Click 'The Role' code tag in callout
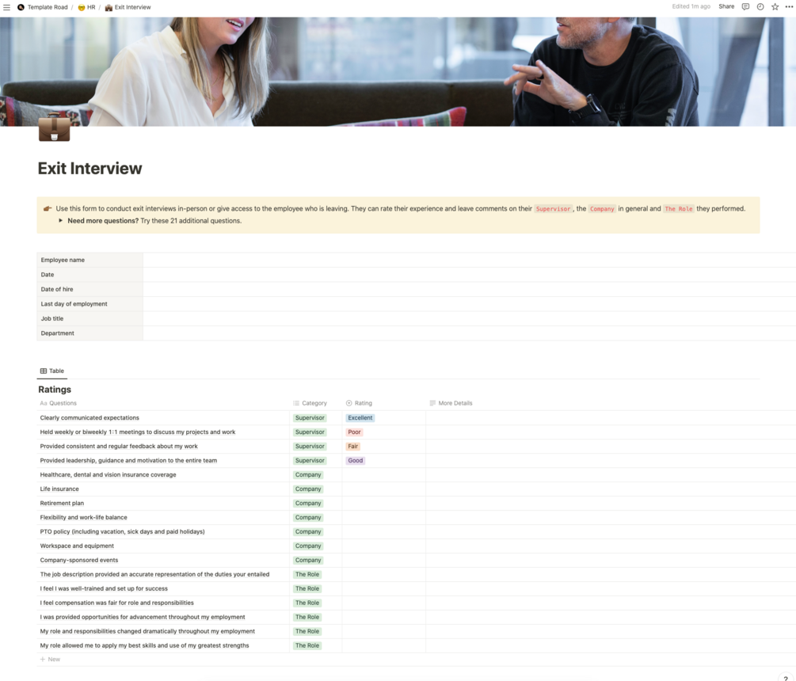The height and width of the screenshot is (681, 796). [679, 208]
